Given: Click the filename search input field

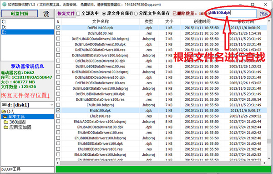Looking at the screenshot, I should click(233, 13).
